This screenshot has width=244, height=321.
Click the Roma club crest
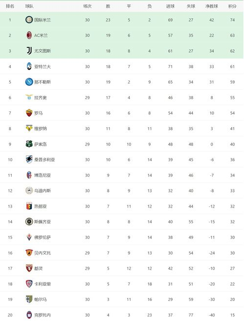pos(29,113)
